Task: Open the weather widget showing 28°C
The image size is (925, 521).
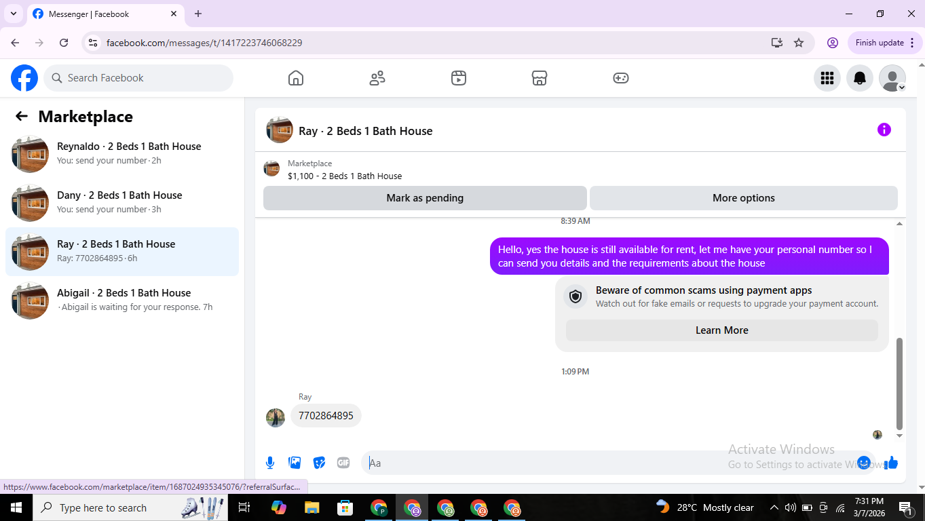Action: tap(705, 507)
